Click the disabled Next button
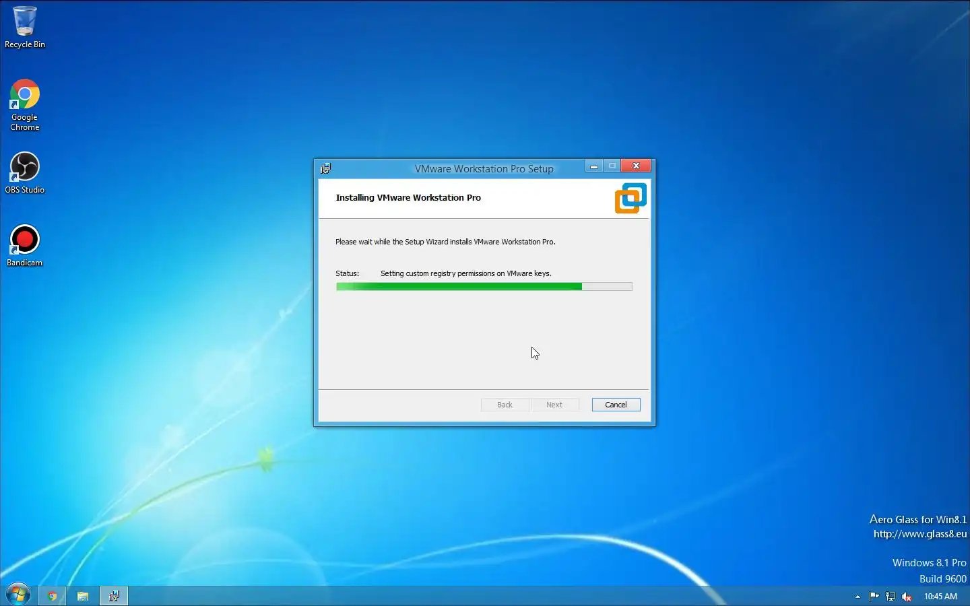 (x=554, y=405)
